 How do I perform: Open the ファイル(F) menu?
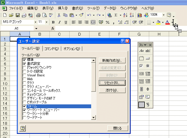(16, 8)
